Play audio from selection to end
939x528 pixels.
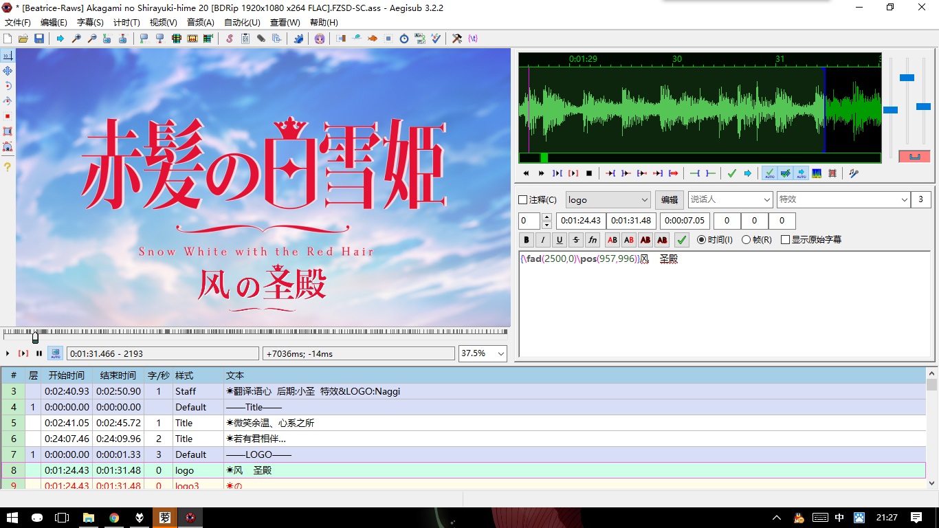674,173
